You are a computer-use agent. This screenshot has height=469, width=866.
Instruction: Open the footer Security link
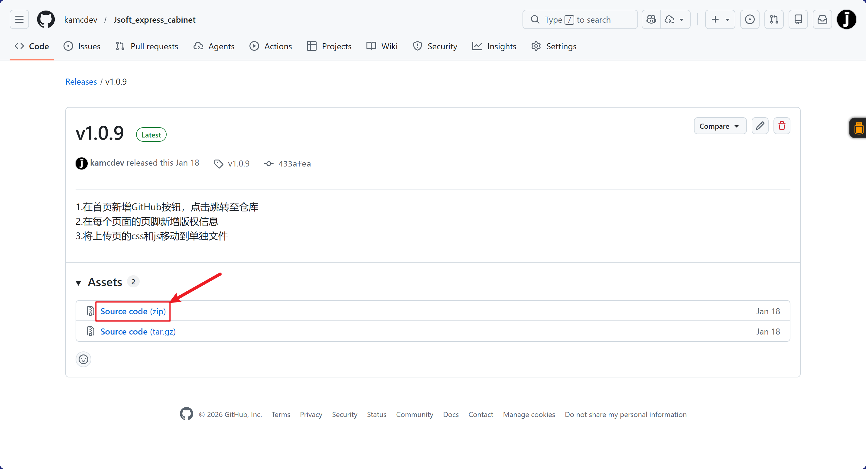(x=345, y=414)
